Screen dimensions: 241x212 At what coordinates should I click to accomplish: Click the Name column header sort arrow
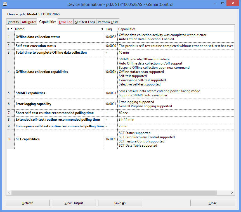click(102, 29)
